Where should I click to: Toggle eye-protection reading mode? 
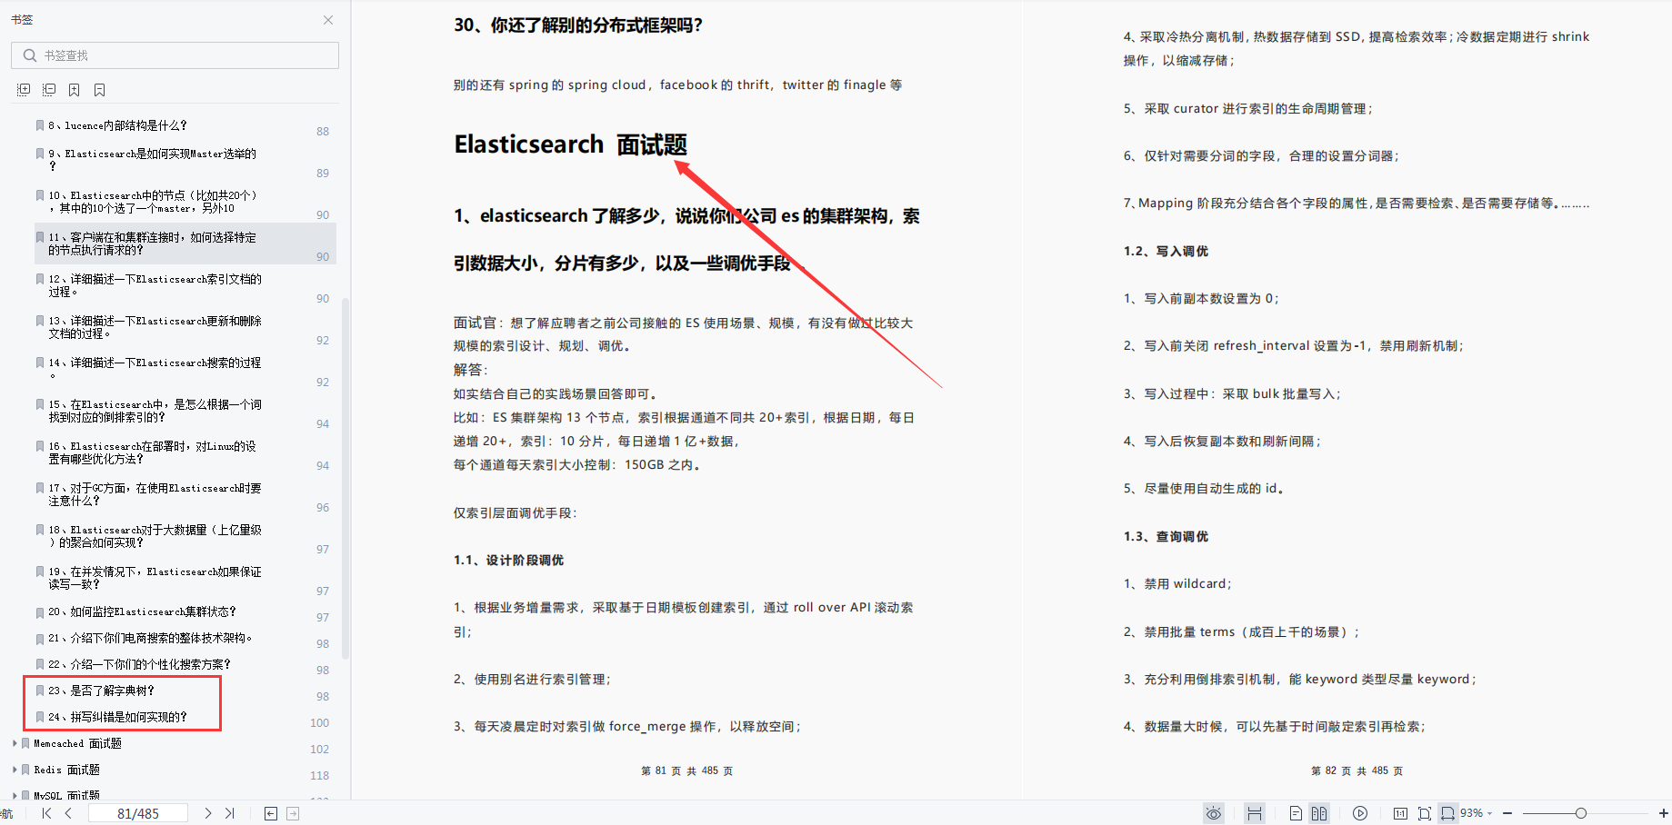tap(1213, 813)
